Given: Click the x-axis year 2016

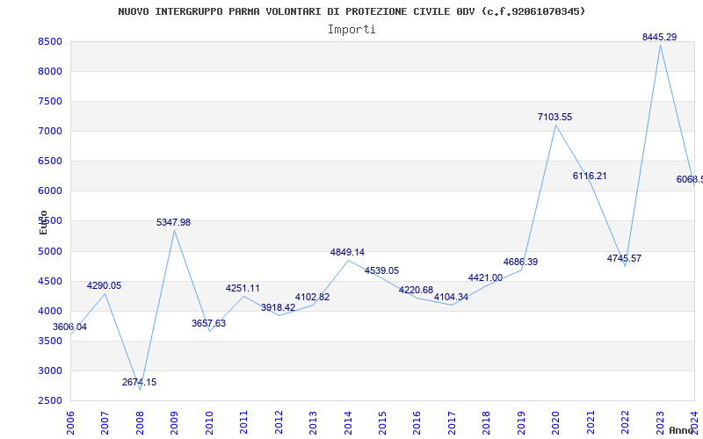Looking at the screenshot, I should click(x=417, y=422).
